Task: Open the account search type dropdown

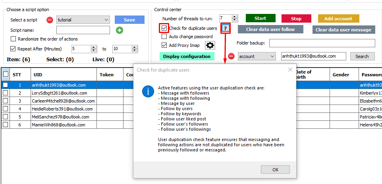Action: pyautogui.click(x=272, y=56)
